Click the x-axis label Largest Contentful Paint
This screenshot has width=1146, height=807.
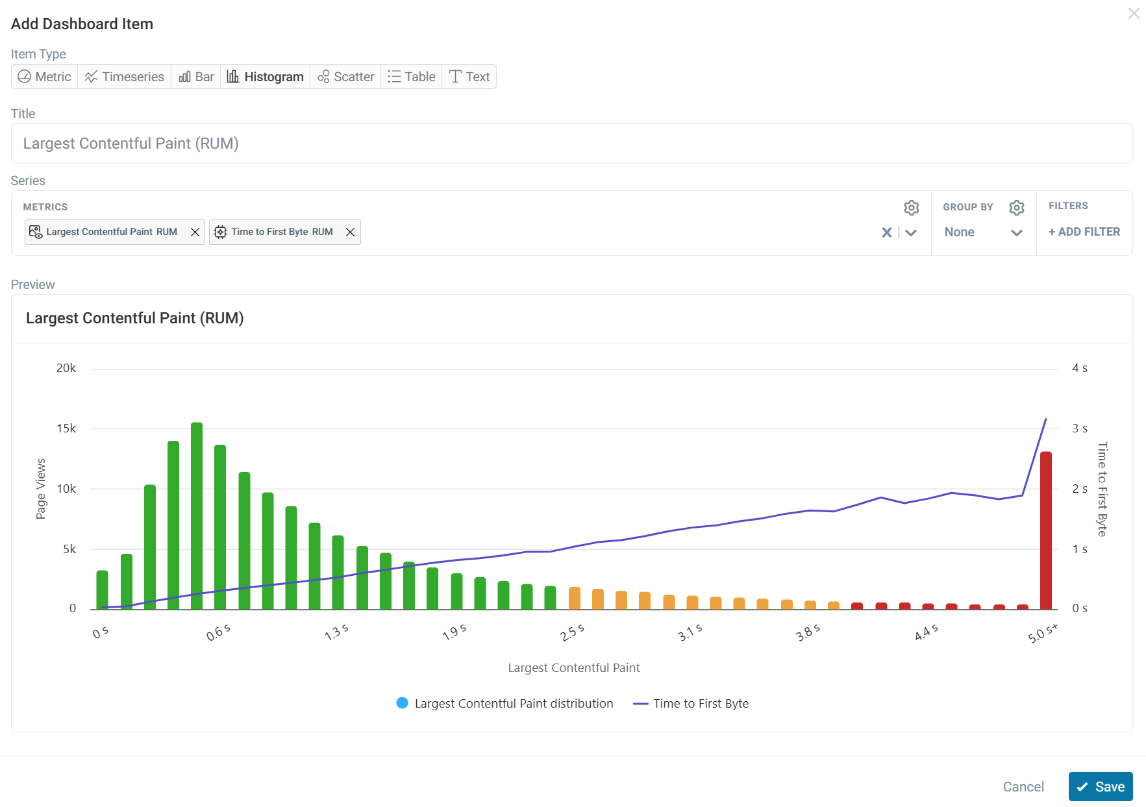click(574, 667)
